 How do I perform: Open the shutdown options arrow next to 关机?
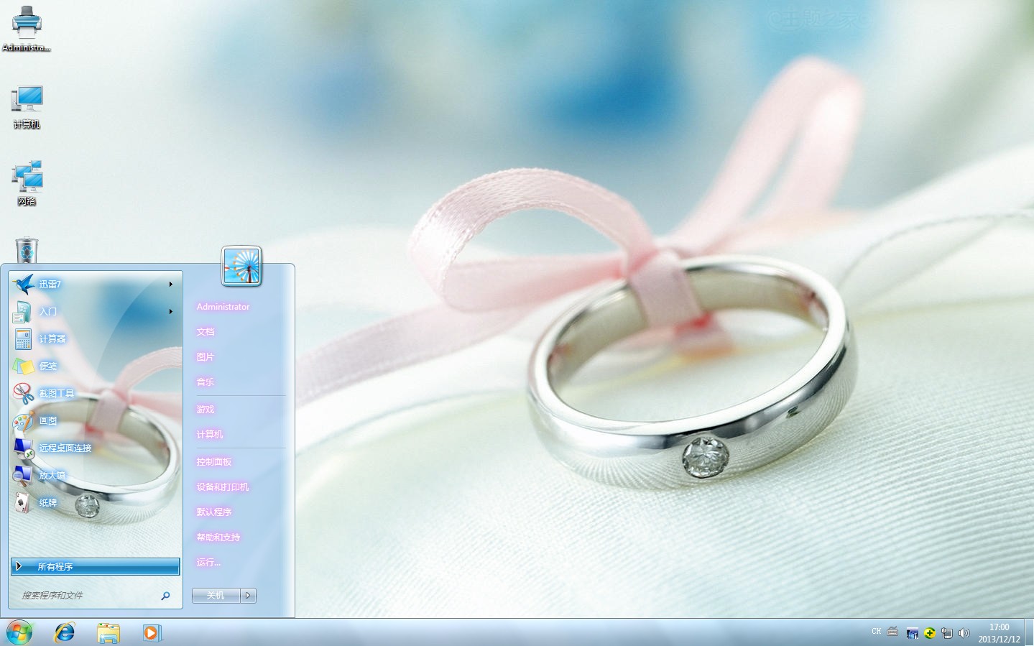click(249, 596)
